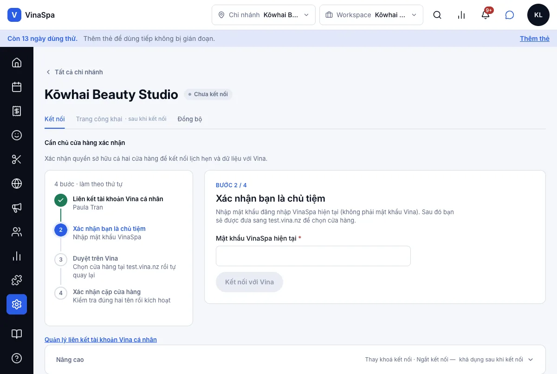
Task: Open the receipt billing icon in sidebar
Action: [17, 111]
